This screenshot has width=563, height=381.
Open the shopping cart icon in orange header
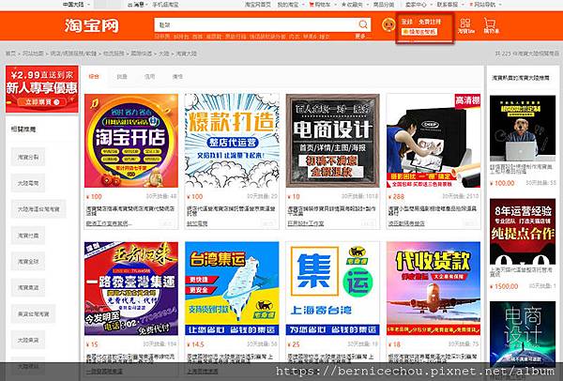point(491,26)
